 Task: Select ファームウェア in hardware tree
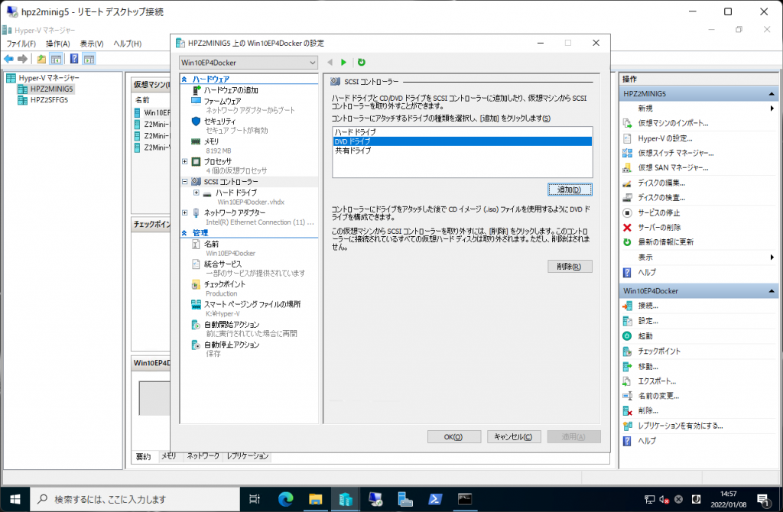pyautogui.click(x=223, y=101)
